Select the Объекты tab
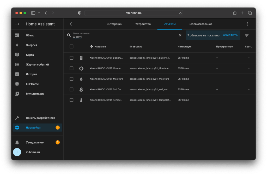This screenshot has height=175, width=267. point(169,24)
